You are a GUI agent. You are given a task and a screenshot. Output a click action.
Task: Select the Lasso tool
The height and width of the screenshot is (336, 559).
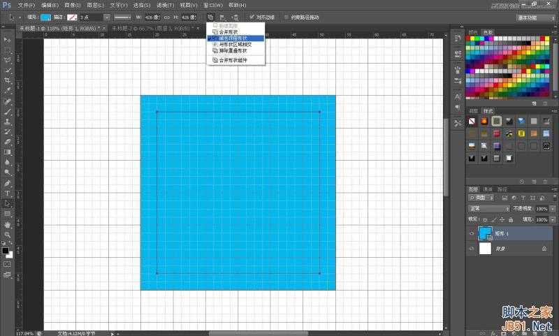coord(7,60)
